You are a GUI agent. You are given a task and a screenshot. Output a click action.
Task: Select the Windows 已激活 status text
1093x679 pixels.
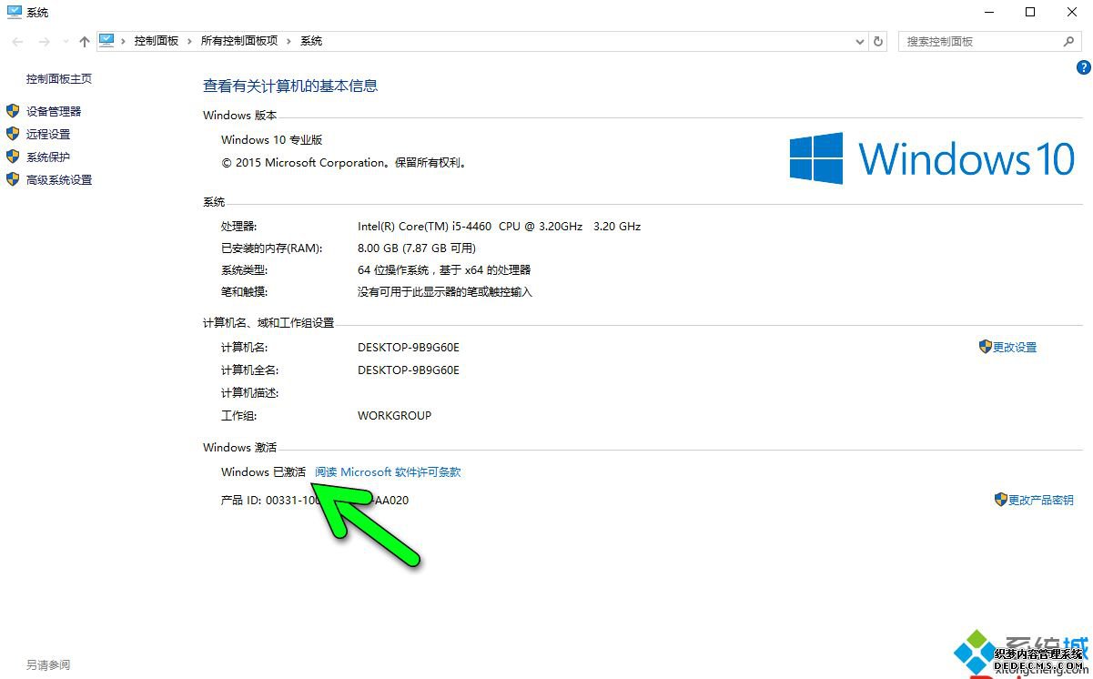(x=264, y=472)
